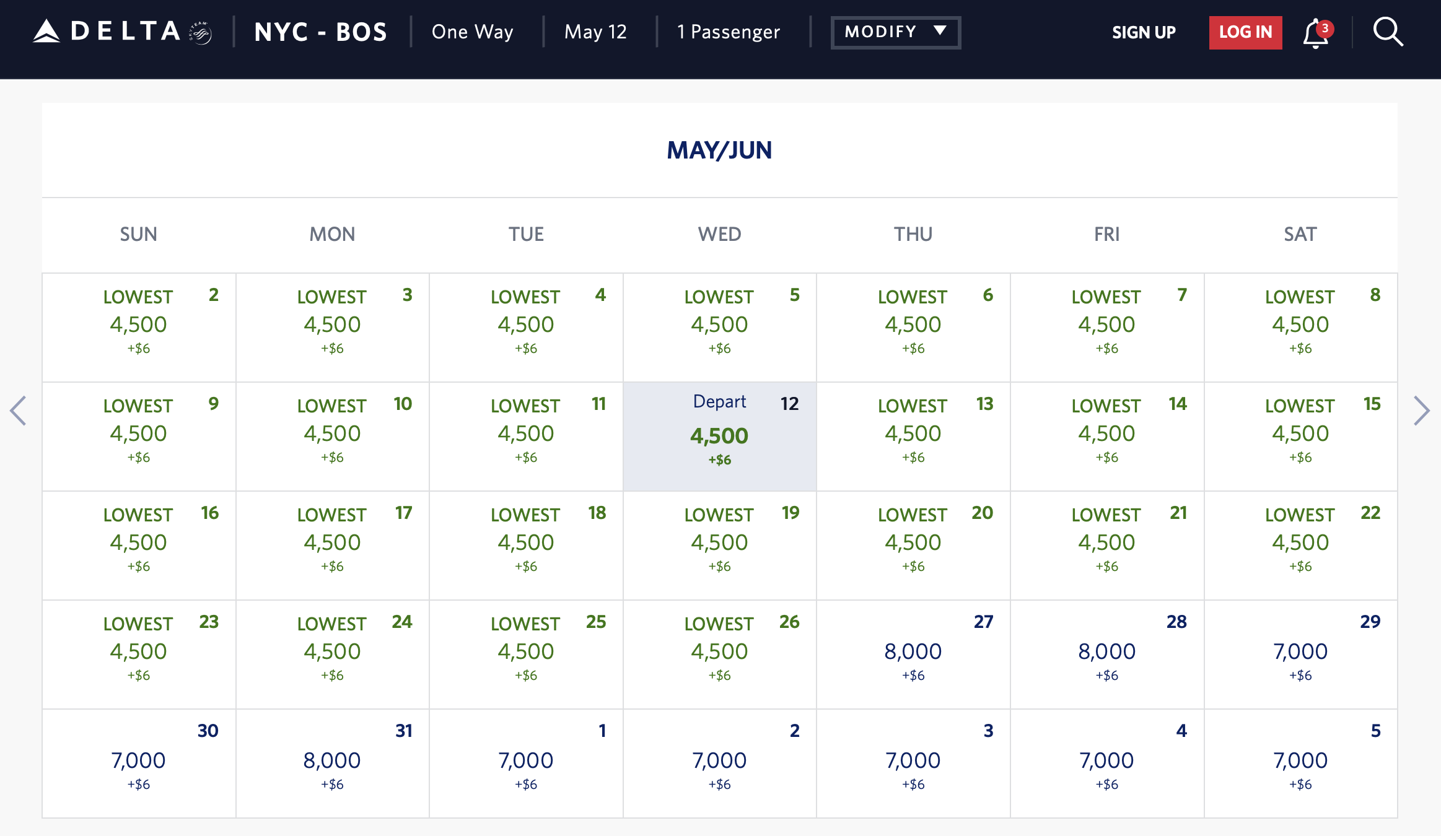Open the MODIFY search options panel
The width and height of the screenshot is (1441, 836).
895,31
